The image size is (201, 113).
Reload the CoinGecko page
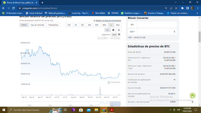(x=13, y=8)
